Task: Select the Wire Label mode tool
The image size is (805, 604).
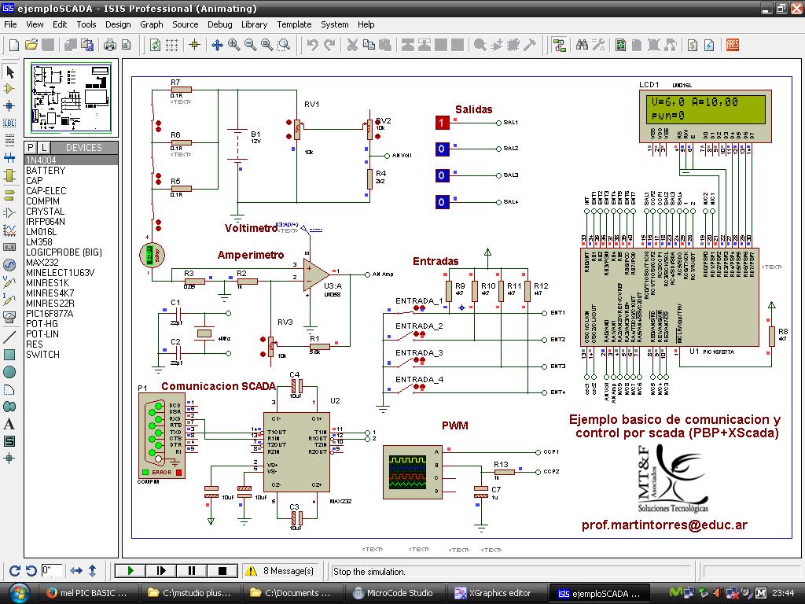Action: [x=10, y=123]
